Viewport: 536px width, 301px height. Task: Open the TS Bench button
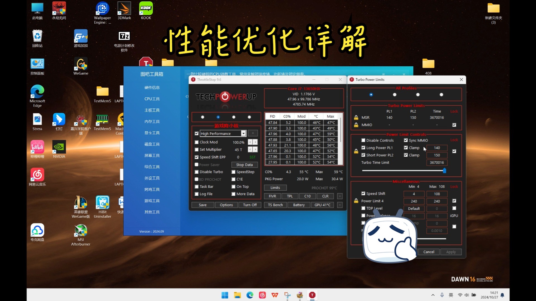pyautogui.click(x=275, y=205)
